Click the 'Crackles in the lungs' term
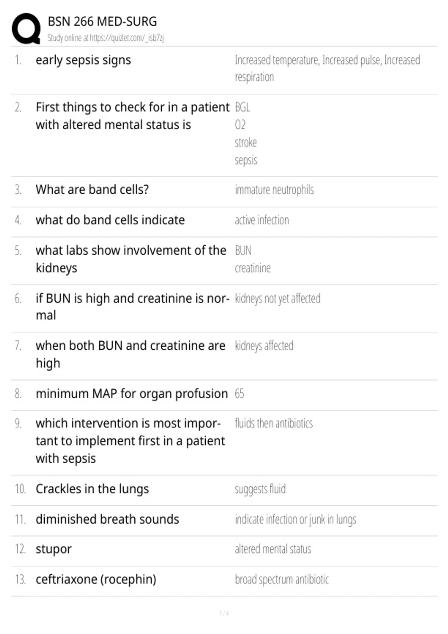Image resolution: width=448 pixels, height=634 pixels. pos(92,489)
